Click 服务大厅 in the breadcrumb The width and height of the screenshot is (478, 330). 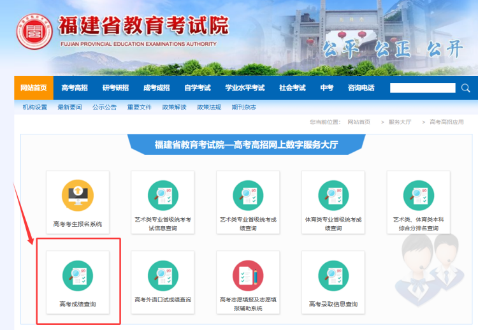(x=400, y=122)
